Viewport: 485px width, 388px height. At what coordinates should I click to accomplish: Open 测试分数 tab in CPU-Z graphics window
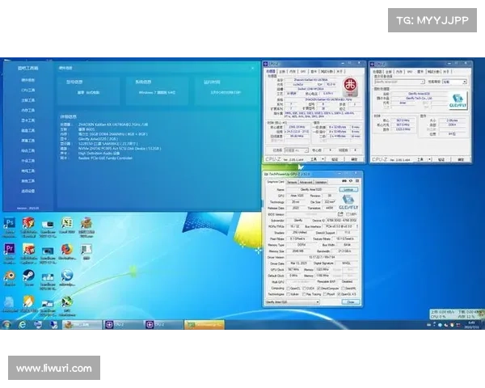433,71
